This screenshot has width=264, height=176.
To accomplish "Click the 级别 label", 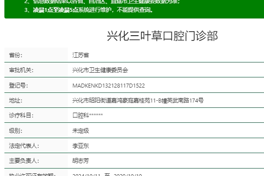I will [16, 131].
